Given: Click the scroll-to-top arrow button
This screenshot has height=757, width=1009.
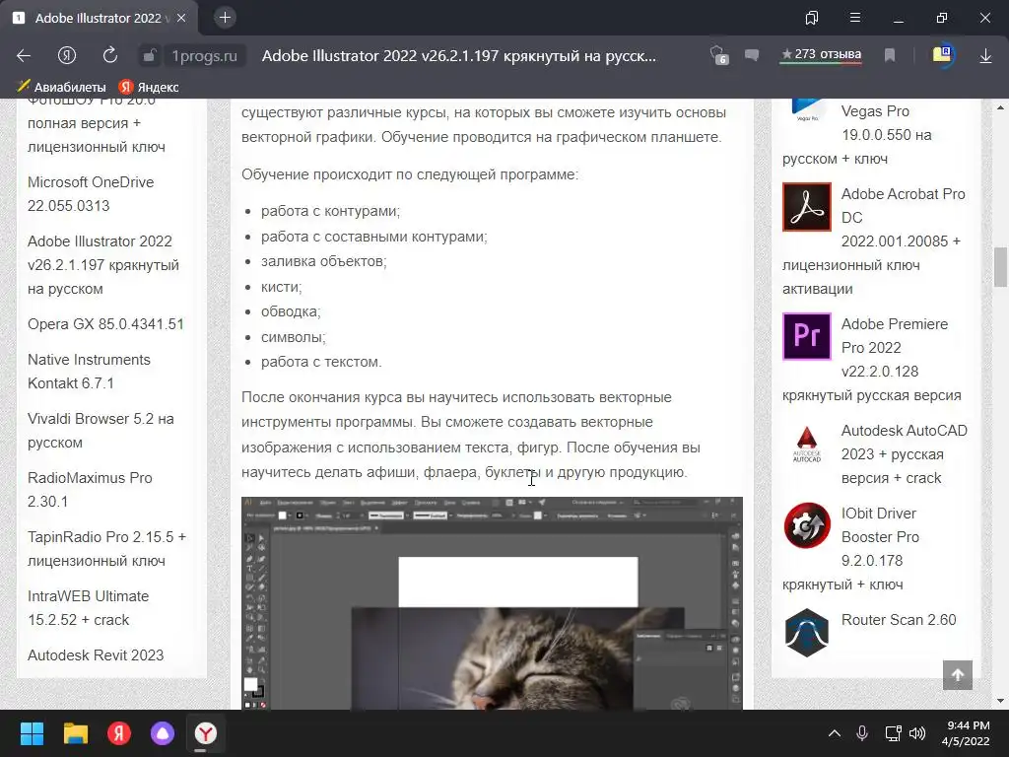Looking at the screenshot, I should coord(958,674).
